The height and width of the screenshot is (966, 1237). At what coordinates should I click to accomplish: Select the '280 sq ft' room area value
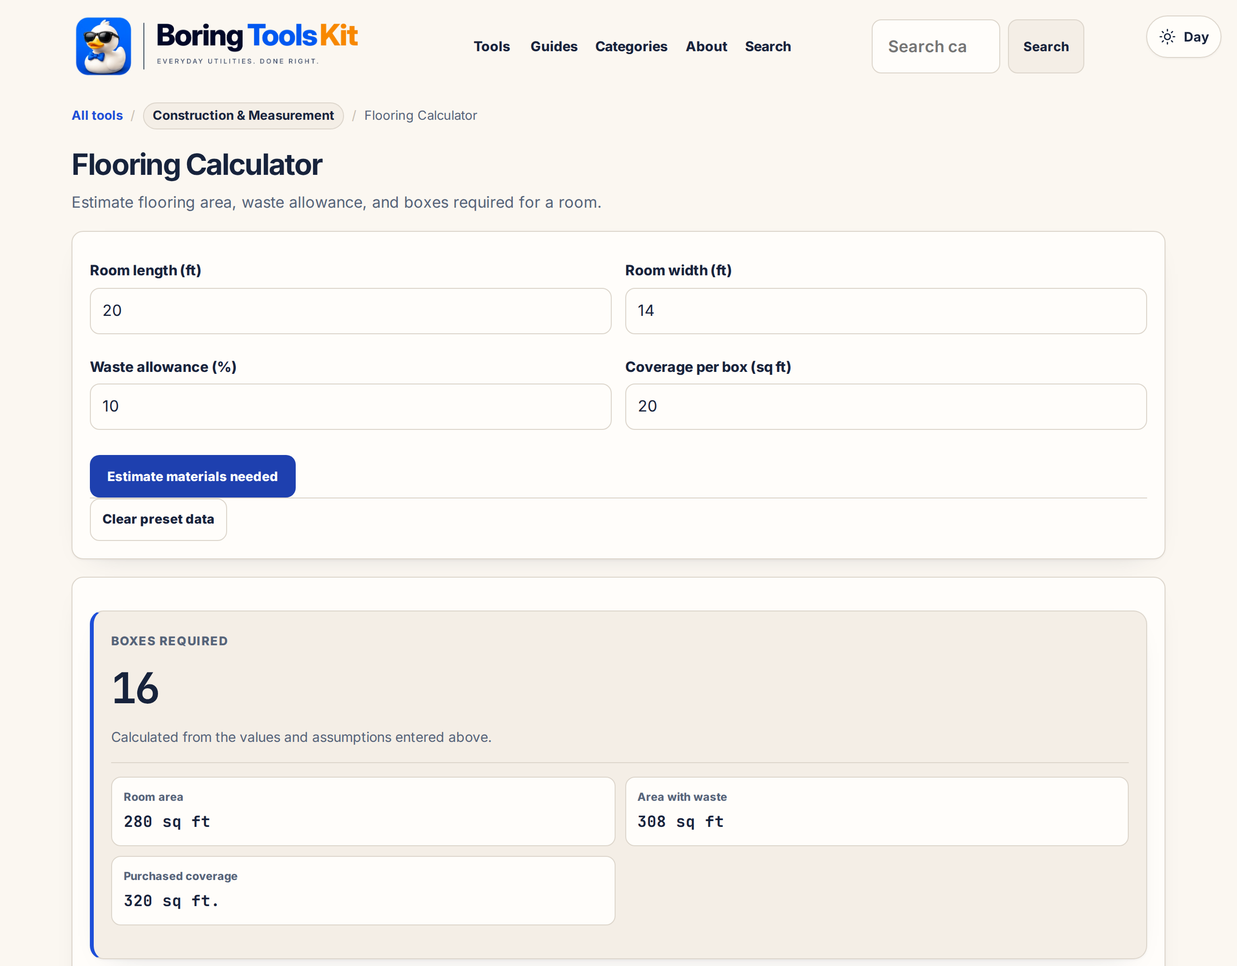(167, 822)
